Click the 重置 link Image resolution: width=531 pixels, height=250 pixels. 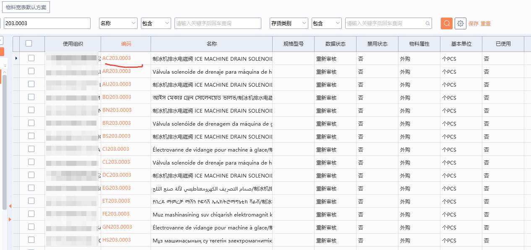coord(486,24)
